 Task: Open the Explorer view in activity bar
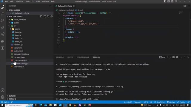coord(3,7)
